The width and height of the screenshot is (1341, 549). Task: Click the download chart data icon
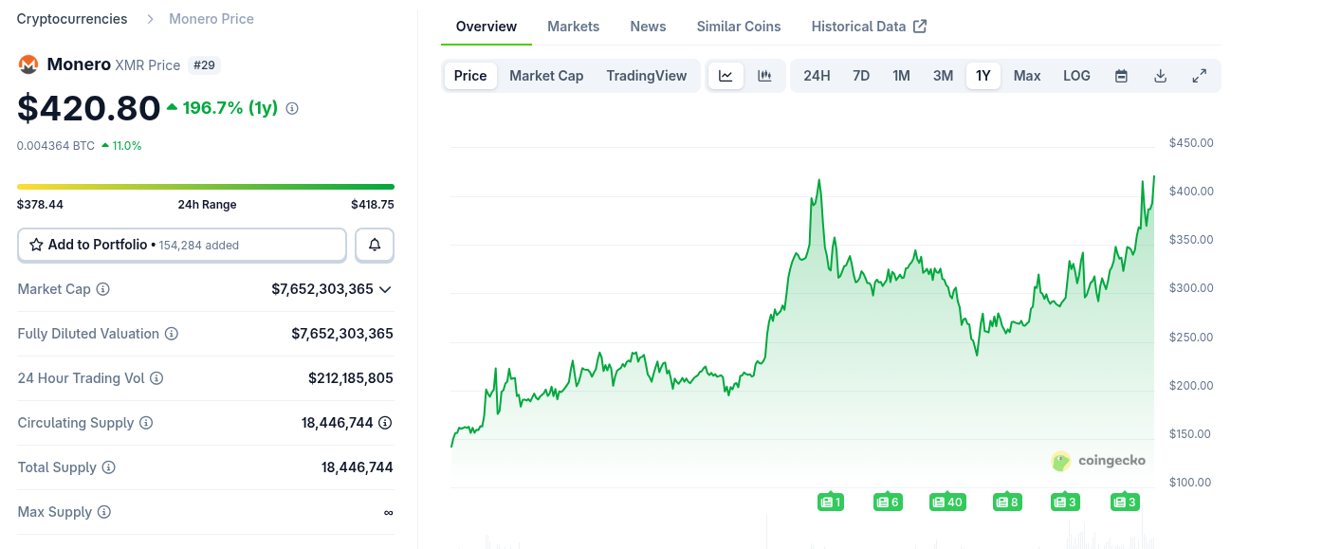tap(1160, 76)
